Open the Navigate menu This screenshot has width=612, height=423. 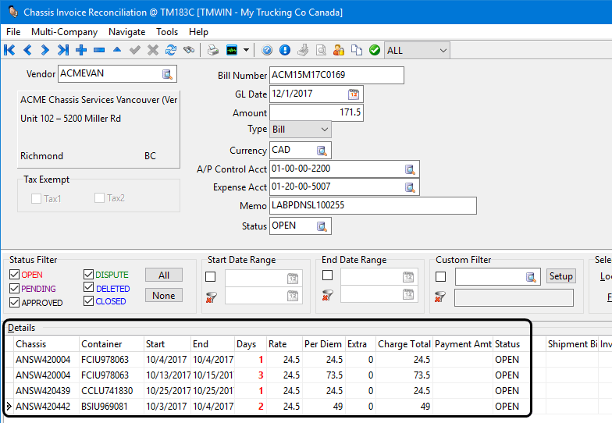(126, 32)
